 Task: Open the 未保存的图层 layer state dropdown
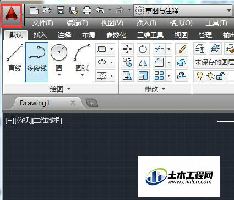[x=214, y=62]
